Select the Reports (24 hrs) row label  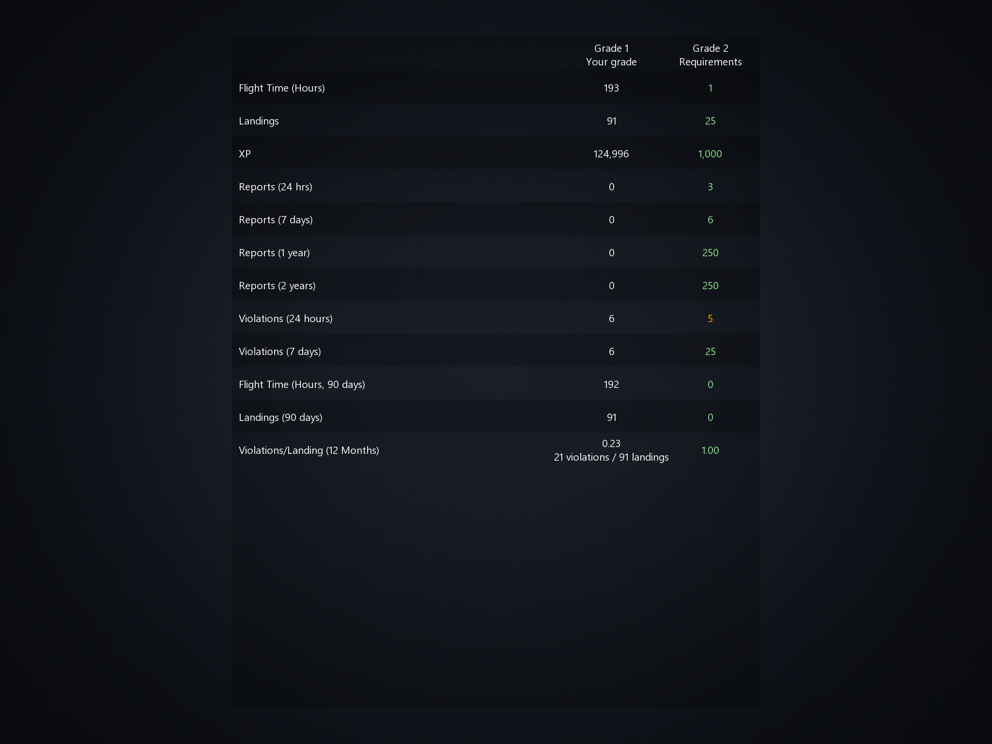pos(276,187)
